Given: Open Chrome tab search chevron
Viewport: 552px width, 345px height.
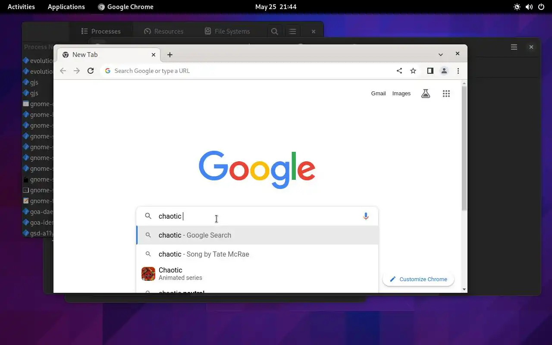Looking at the screenshot, I should coord(440,55).
